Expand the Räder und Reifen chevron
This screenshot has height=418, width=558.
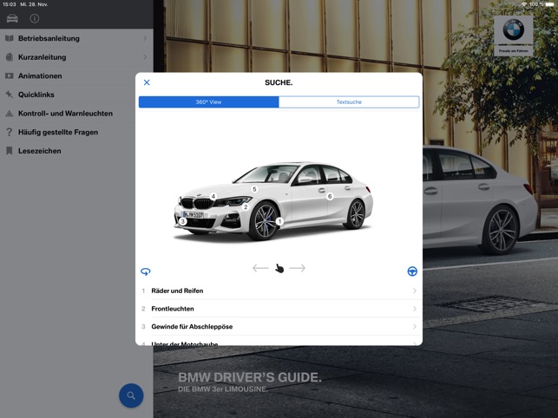coord(415,291)
